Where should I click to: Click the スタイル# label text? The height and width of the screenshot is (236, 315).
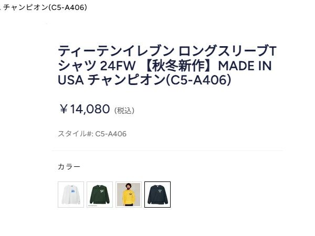click(x=75, y=134)
